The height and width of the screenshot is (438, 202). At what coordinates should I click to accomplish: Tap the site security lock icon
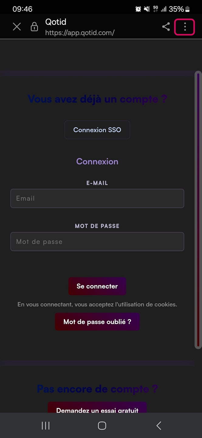tap(34, 27)
